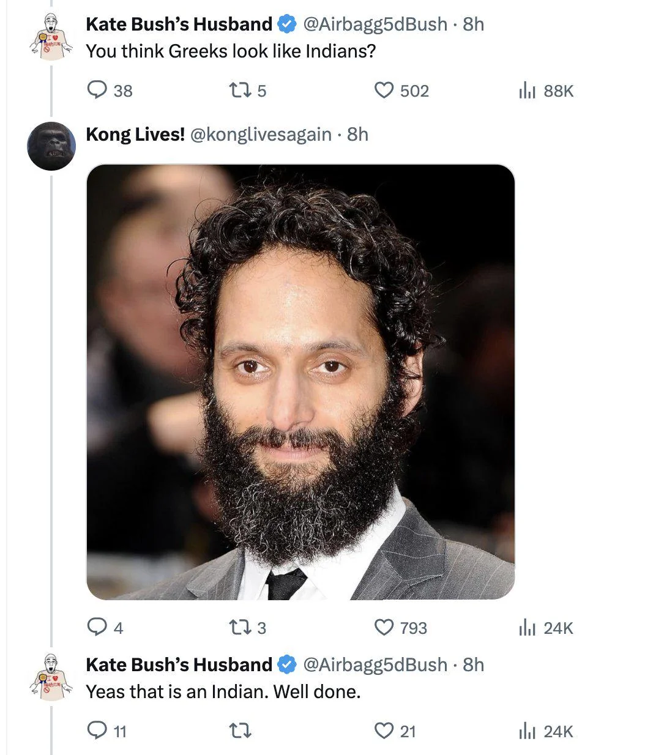This screenshot has width=645, height=755.
Task: Open Kong Lives! display name
Action: (x=135, y=134)
